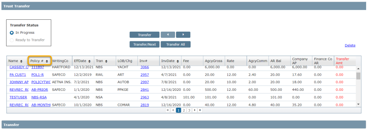Image resolution: width=369 pixels, height=131 pixels.
Task: Open invoice 2819 link
Action: pyautogui.click(x=145, y=105)
